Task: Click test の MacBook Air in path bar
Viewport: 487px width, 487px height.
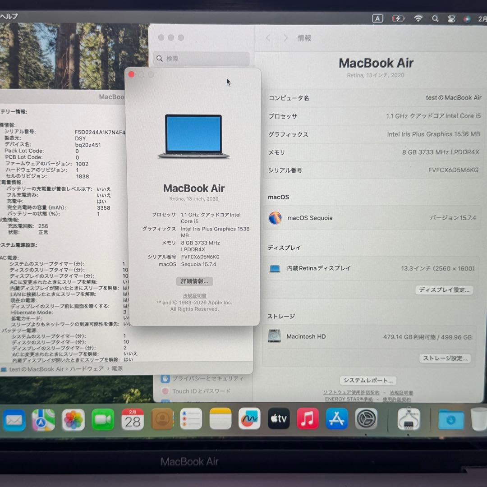Action: (36, 369)
